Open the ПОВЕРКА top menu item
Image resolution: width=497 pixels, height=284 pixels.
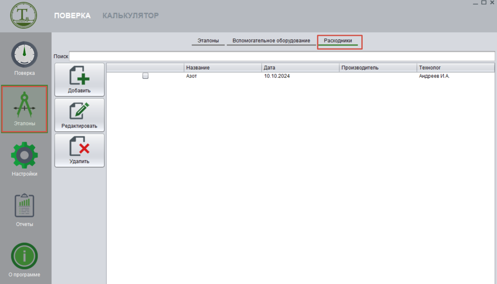72,16
